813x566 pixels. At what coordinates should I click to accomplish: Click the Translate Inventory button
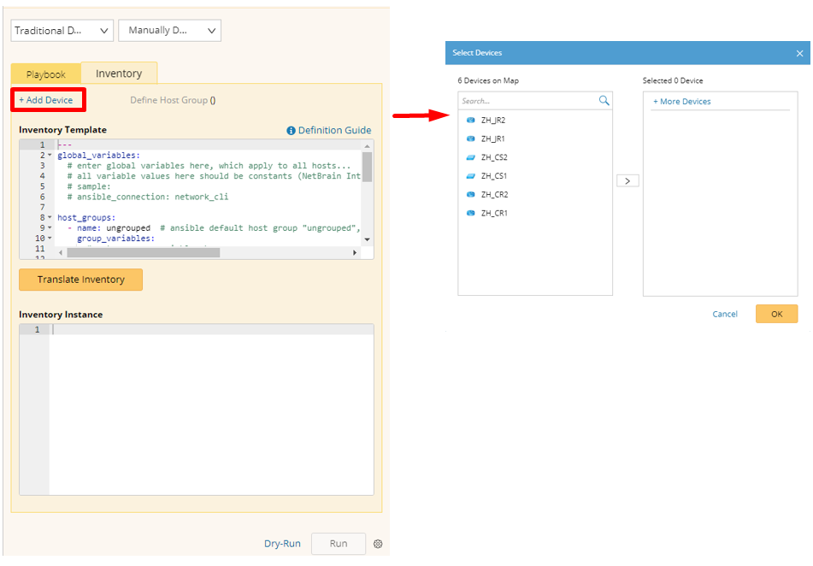(81, 280)
